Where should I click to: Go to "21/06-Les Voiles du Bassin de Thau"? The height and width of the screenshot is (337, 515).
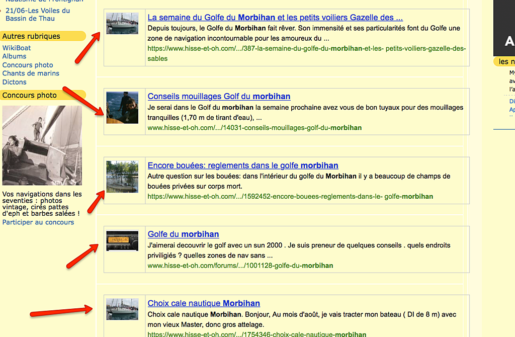tap(38, 15)
